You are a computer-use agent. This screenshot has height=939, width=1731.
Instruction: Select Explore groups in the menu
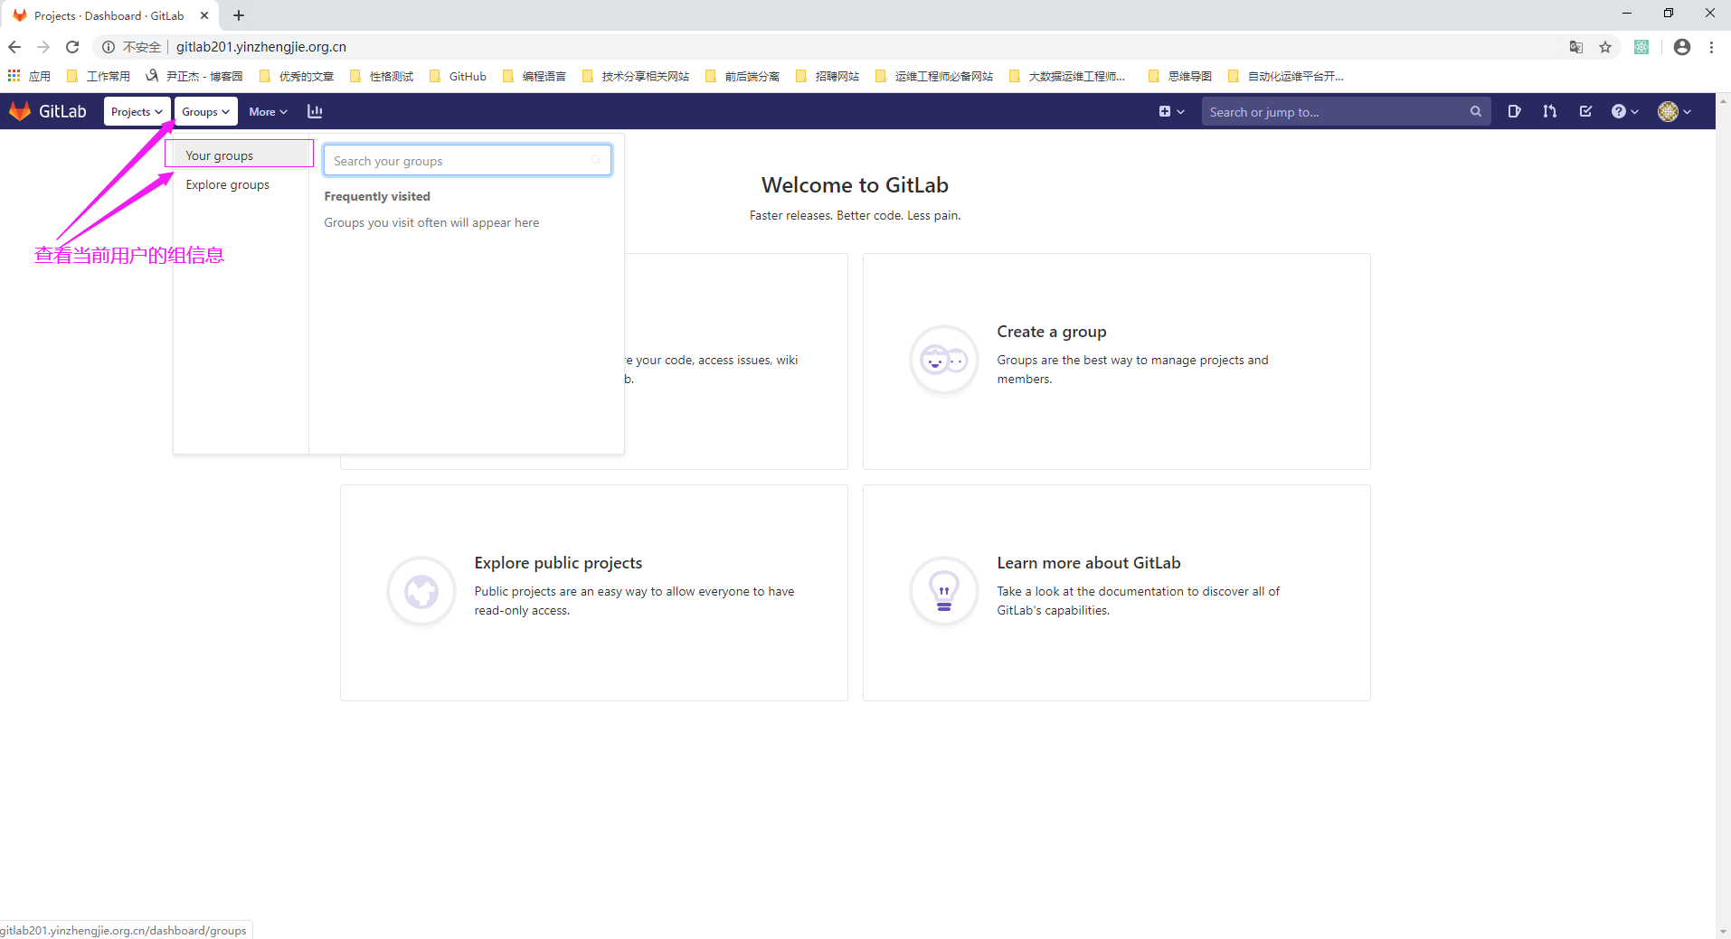point(240,184)
